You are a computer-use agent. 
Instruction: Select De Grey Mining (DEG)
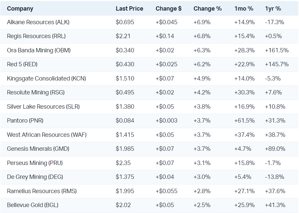(35, 177)
